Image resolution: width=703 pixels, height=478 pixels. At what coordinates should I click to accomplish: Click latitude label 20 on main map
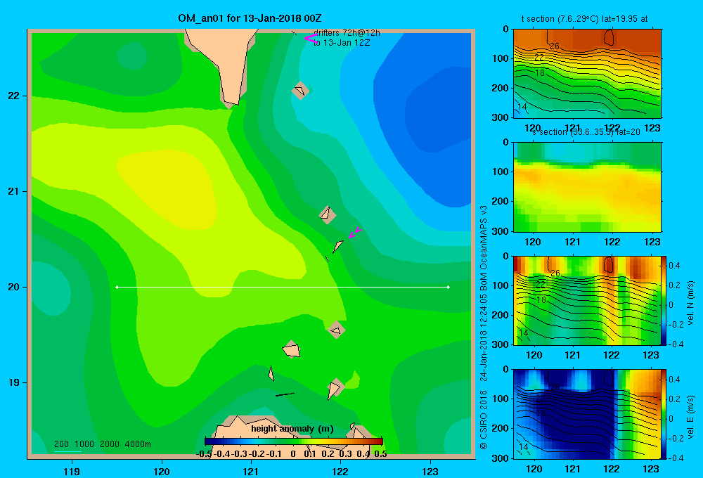[13, 287]
